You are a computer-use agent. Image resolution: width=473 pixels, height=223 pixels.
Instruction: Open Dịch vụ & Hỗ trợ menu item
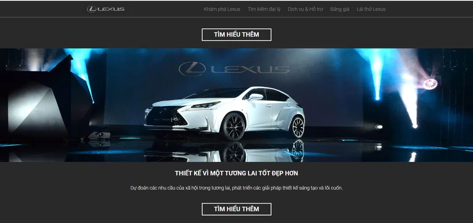pos(305,9)
